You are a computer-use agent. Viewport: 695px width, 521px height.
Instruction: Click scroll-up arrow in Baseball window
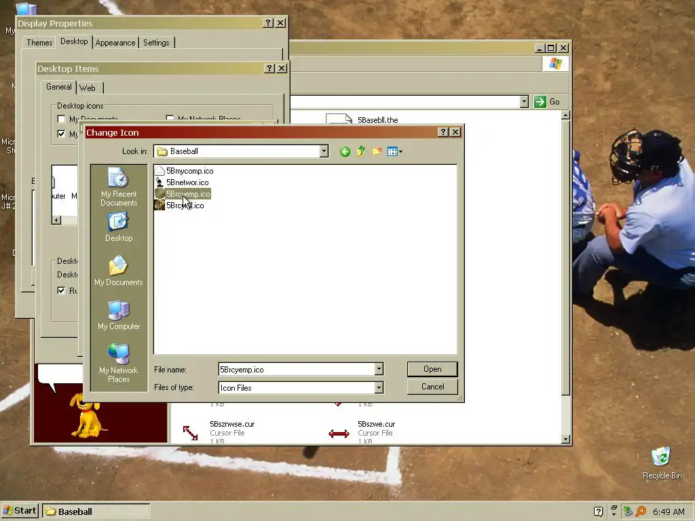(x=565, y=115)
